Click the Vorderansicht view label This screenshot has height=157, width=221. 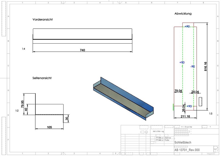(x=43, y=20)
